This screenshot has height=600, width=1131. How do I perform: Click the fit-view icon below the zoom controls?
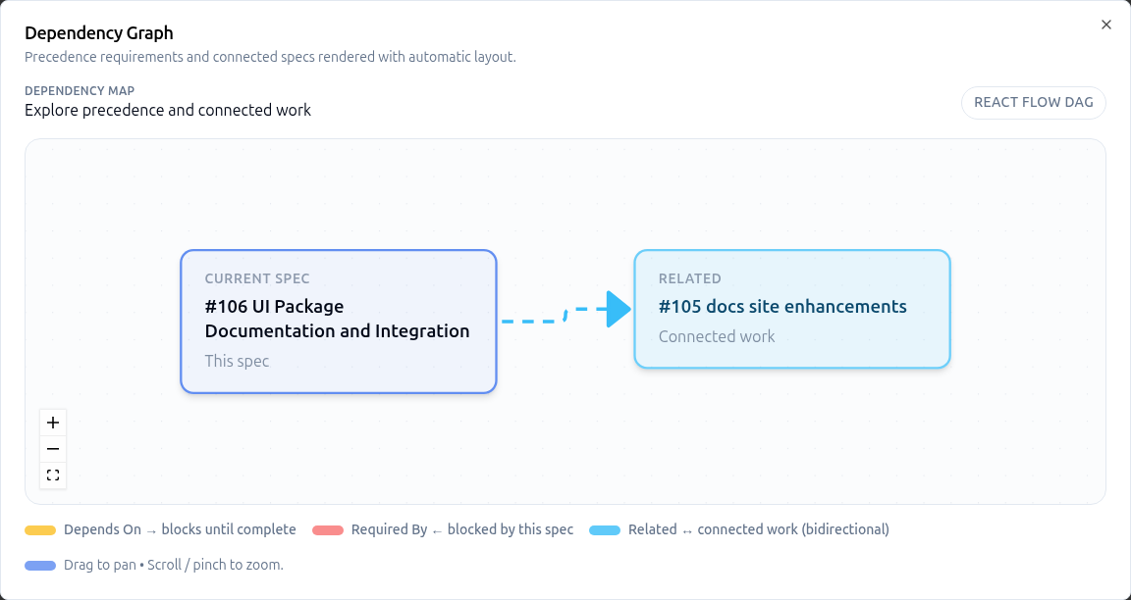(x=53, y=475)
